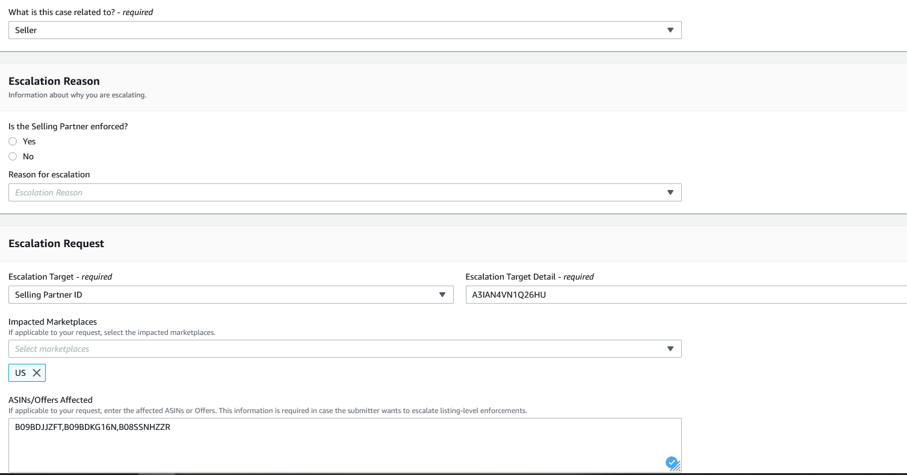Click the arrow on the Seller dropdown

pos(670,30)
